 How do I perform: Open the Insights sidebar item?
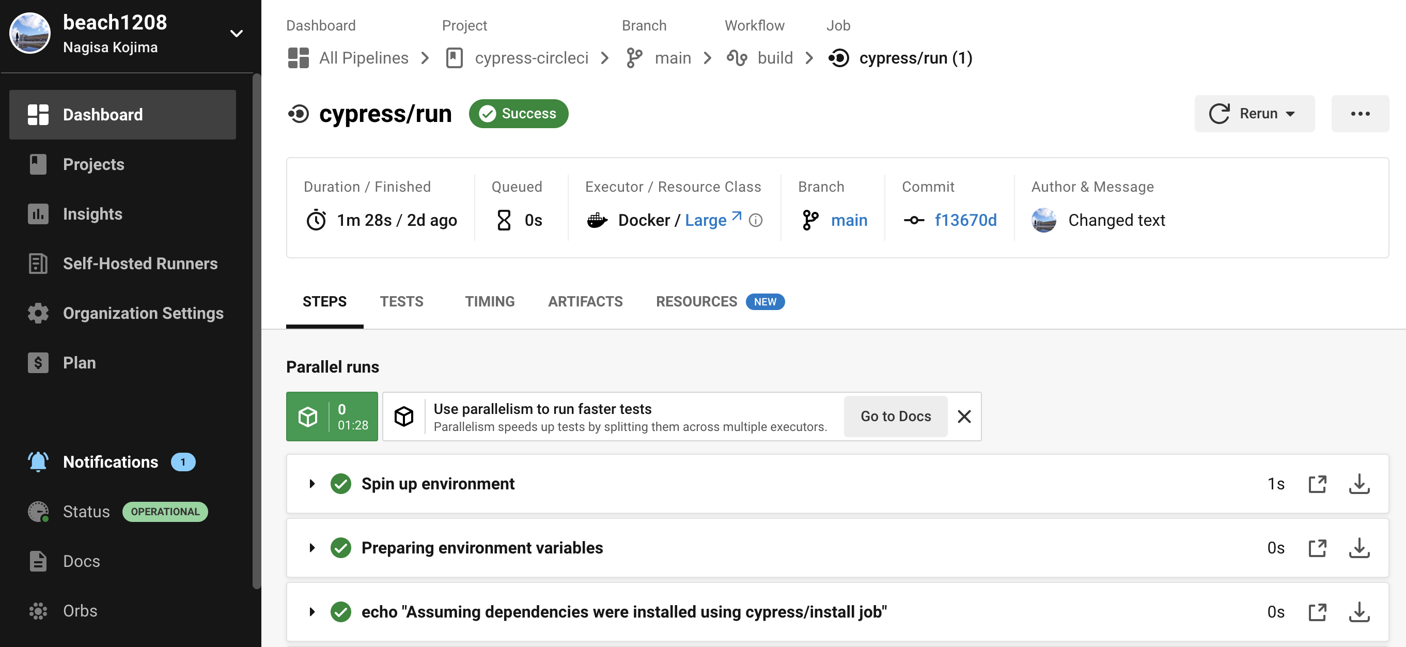coord(92,214)
